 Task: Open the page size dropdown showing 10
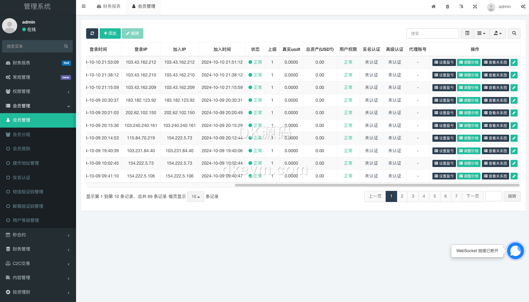(x=196, y=197)
